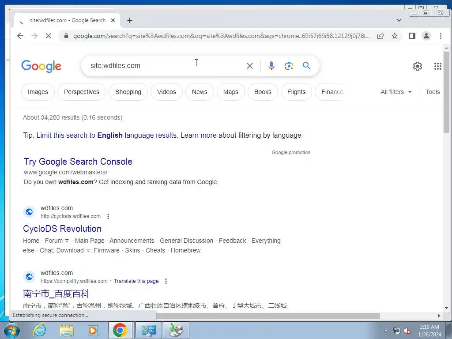The width and height of the screenshot is (452, 339).
Task: Click horizontal scrollbar thumb
Action: [x=268, y=316]
